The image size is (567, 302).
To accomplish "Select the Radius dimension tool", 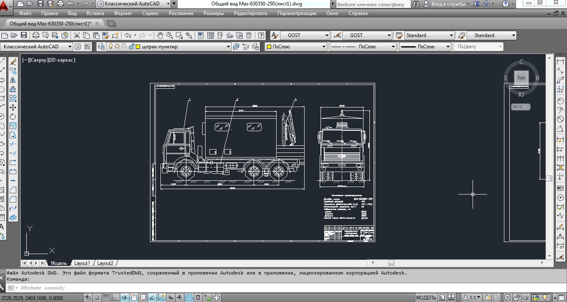I will pyautogui.click(x=560, y=101).
